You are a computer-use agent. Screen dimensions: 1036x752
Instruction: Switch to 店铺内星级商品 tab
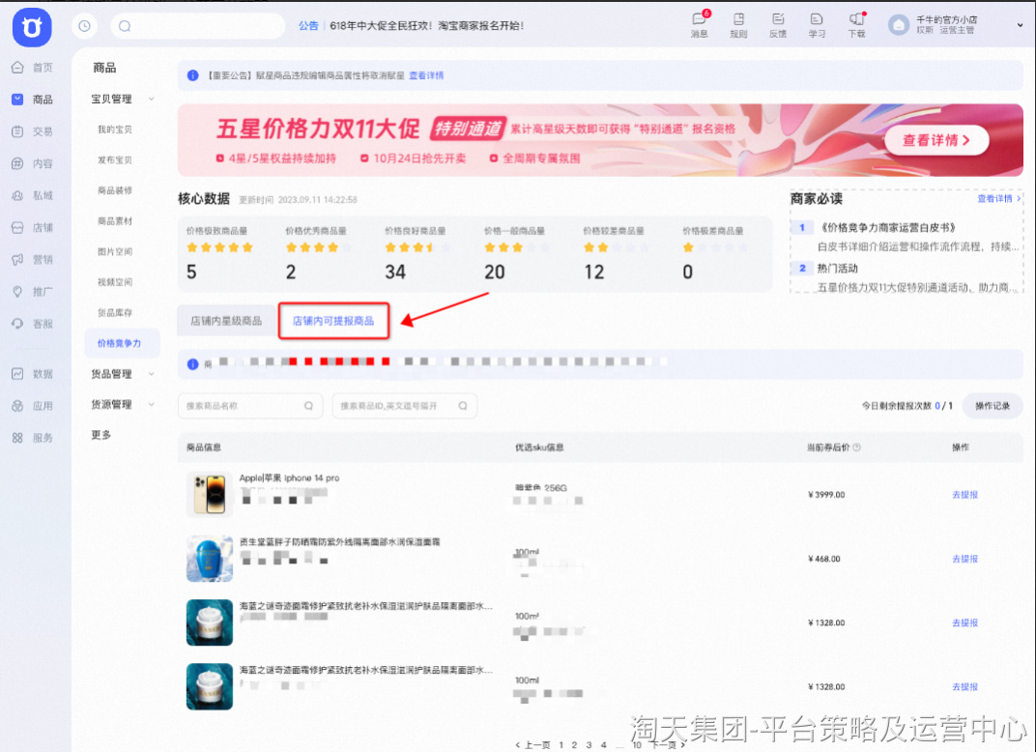click(x=226, y=321)
